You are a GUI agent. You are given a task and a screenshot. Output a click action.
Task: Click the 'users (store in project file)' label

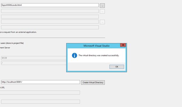click(x=12, y=43)
